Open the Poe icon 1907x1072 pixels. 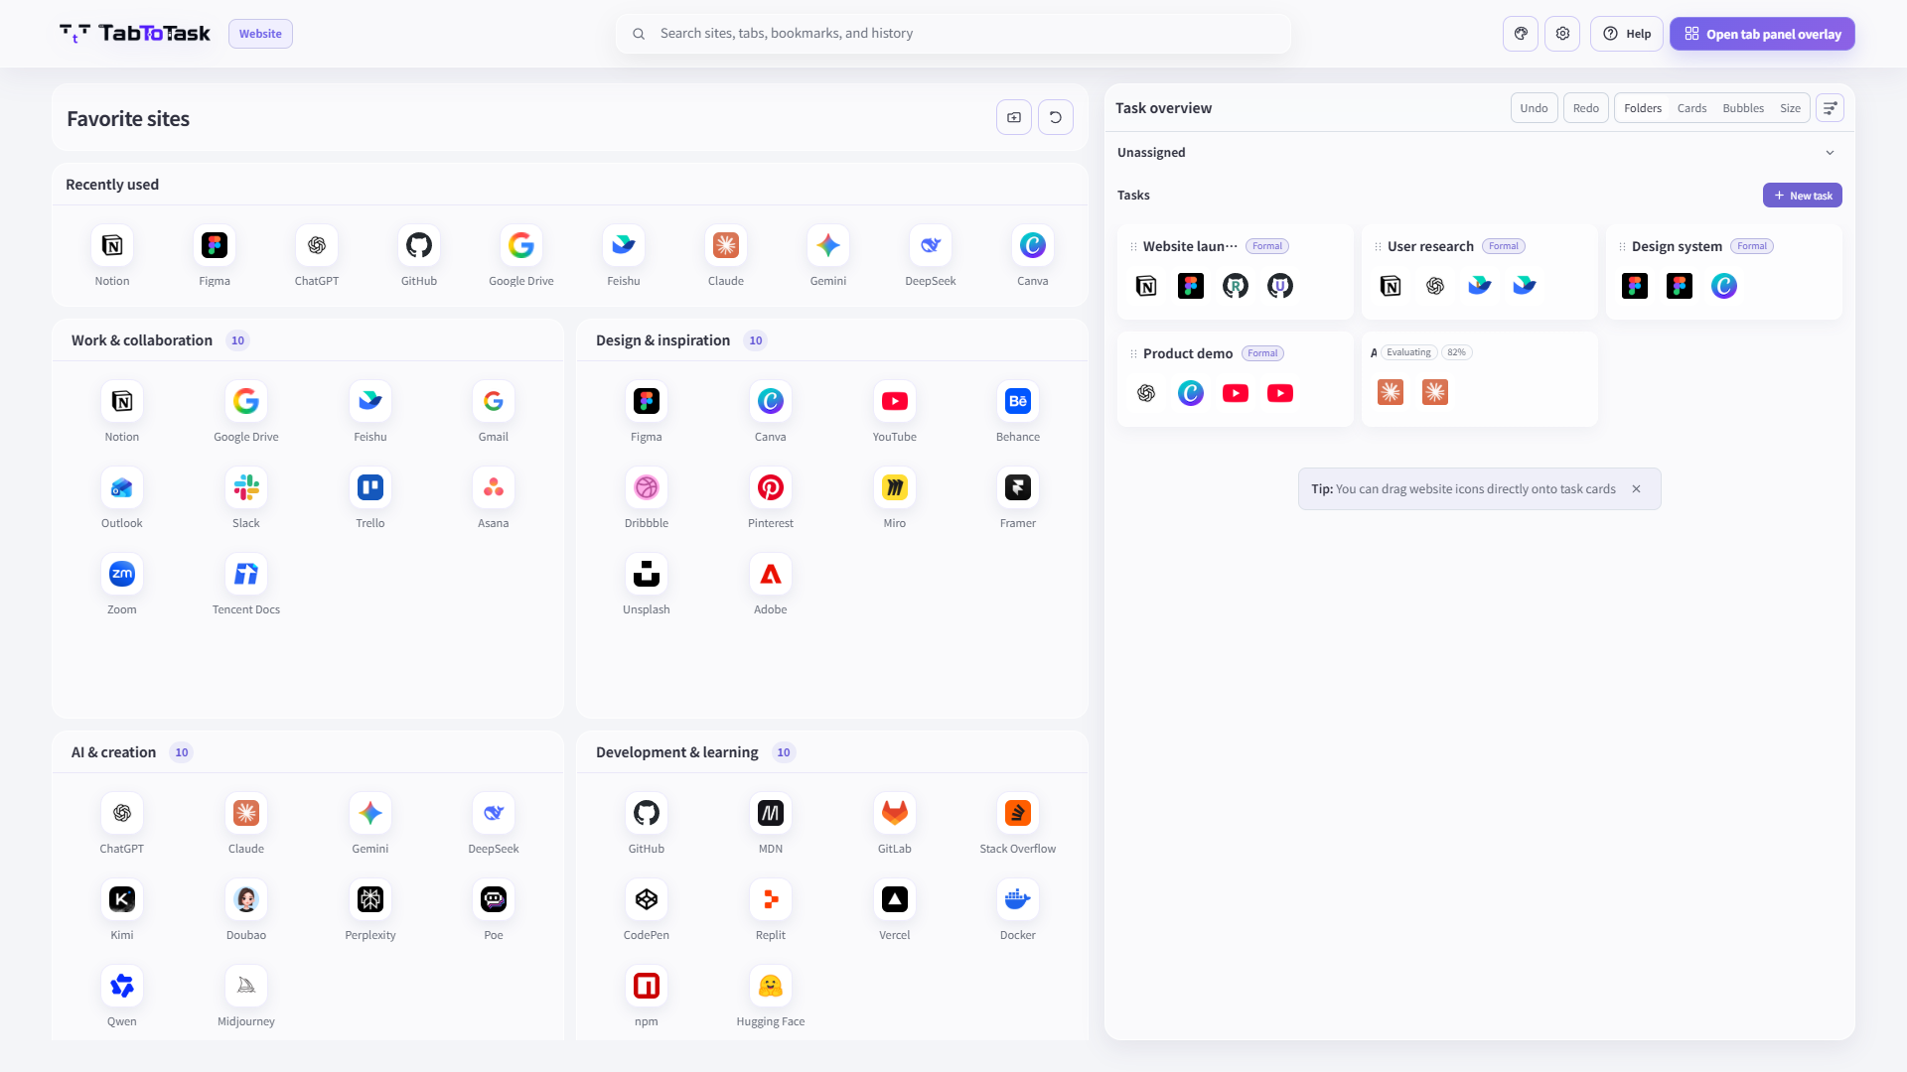coord(494,899)
